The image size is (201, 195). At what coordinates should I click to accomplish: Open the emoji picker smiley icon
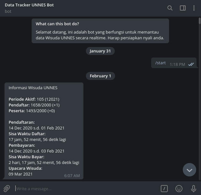179,189
